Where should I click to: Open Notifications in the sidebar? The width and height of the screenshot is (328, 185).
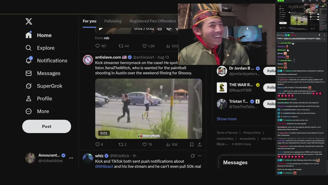click(x=46, y=60)
